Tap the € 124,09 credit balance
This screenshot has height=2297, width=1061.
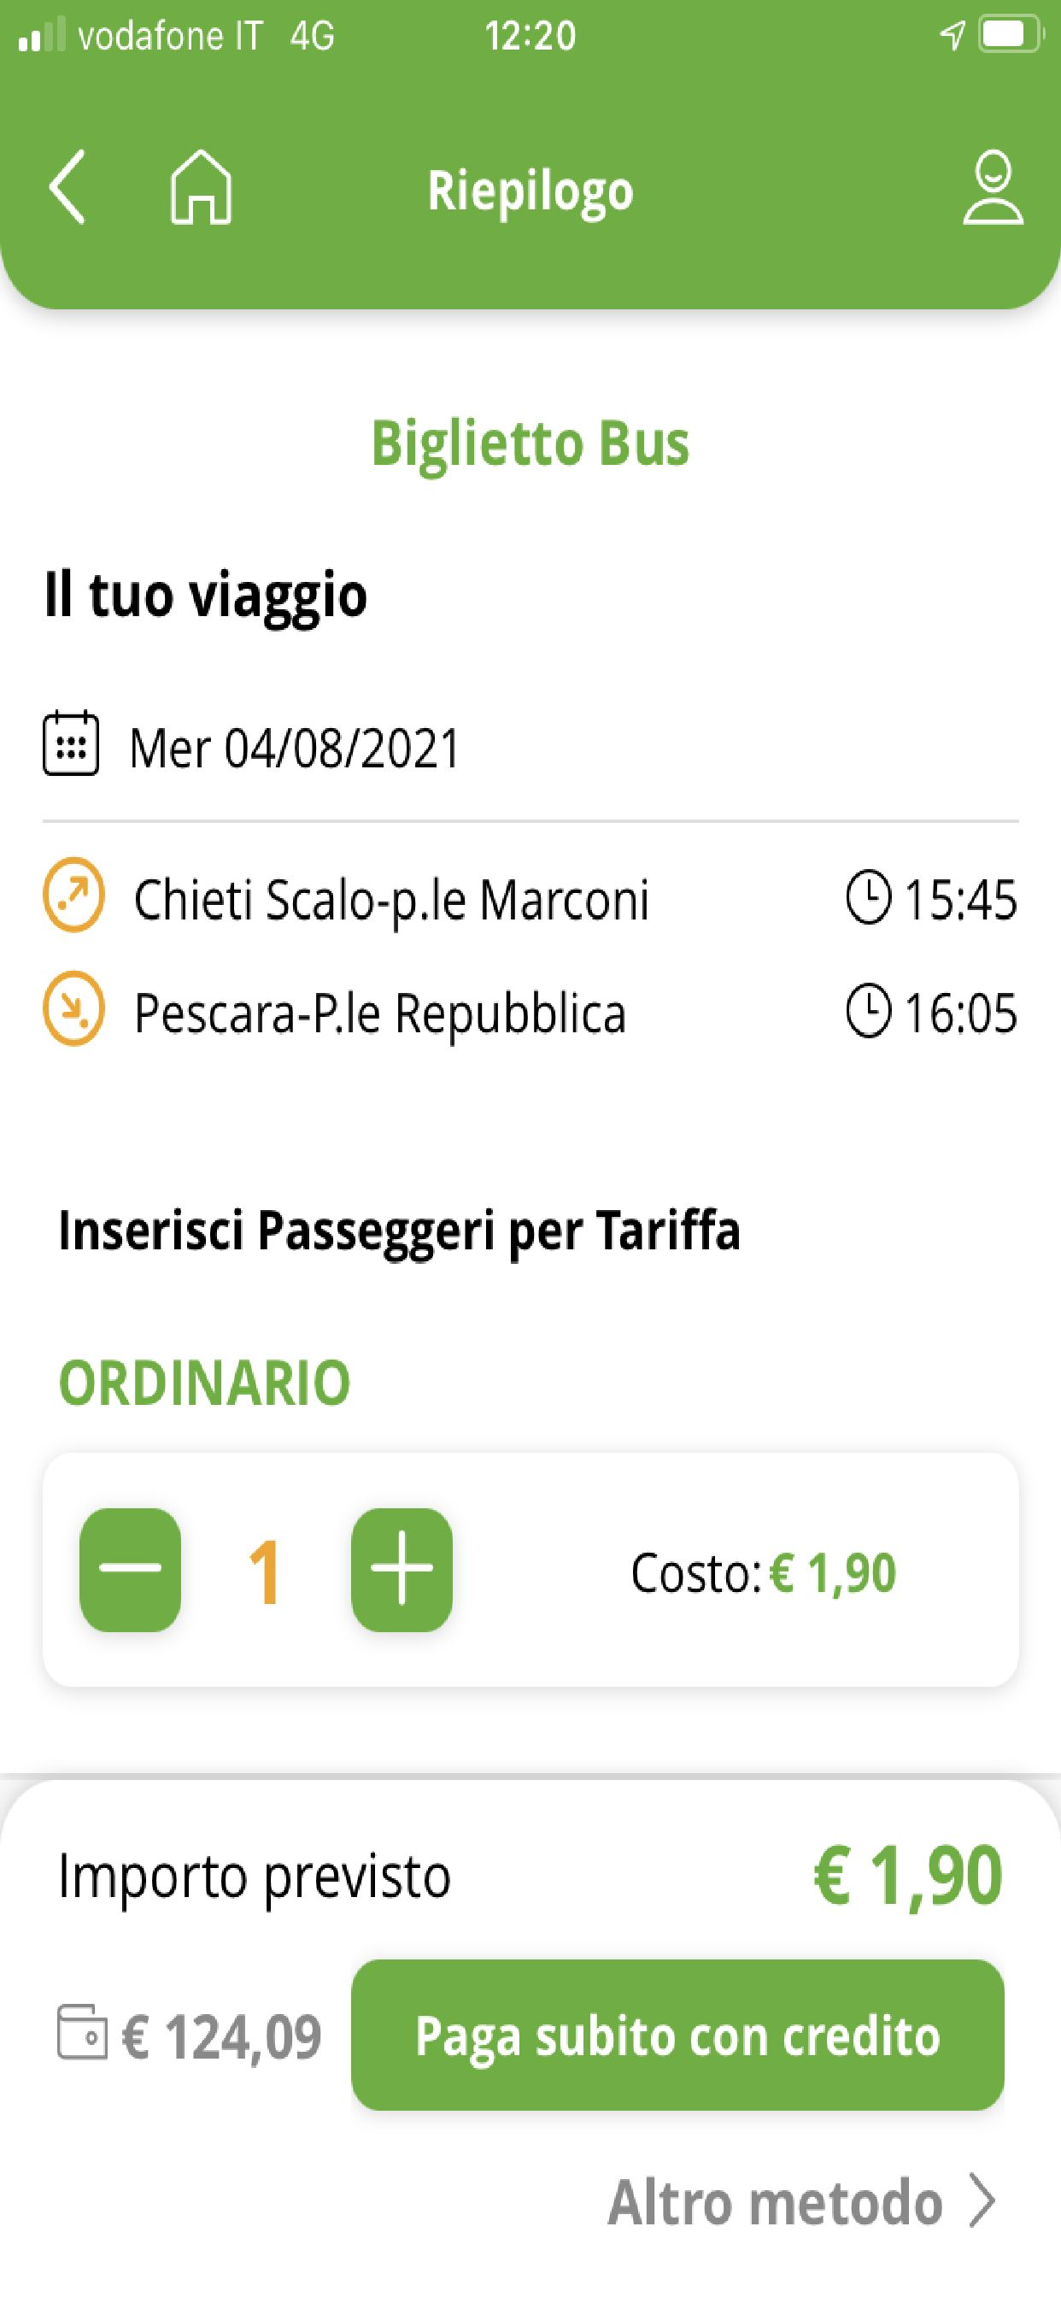point(221,2036)
